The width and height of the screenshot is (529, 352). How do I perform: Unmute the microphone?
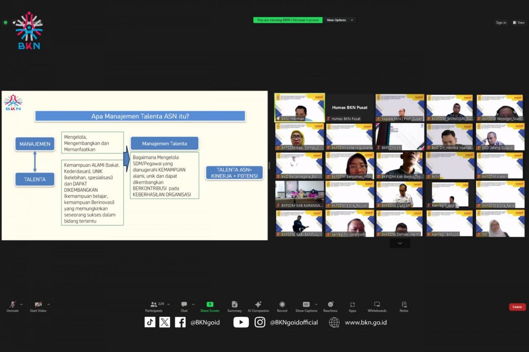[12, 305]
